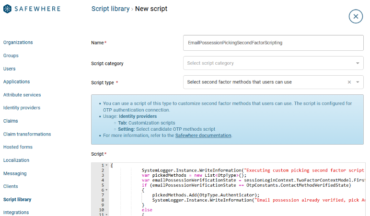This screenshot has height=216, width=370.
Task: Click 'var pickedMethods' line in editor
Action: [x=194, y=175]
